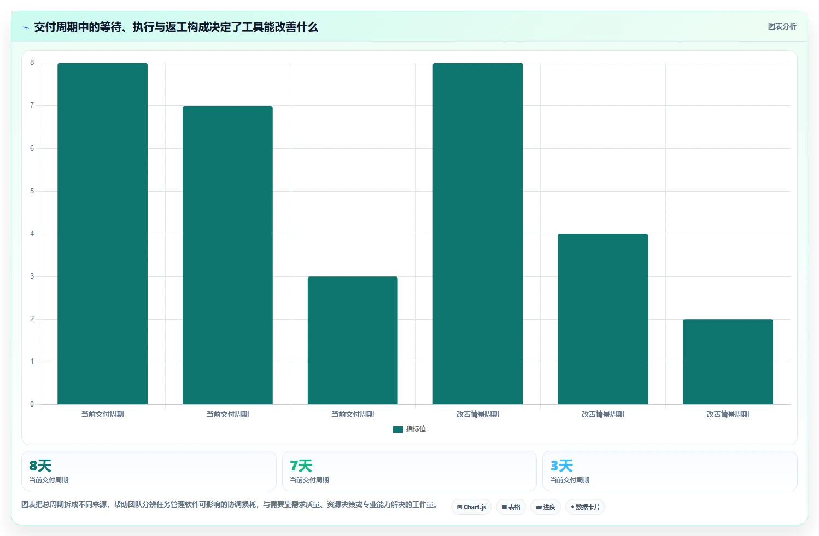
Task: Click the 改善情景周期 bar with value 4
Action: point(603,319)
